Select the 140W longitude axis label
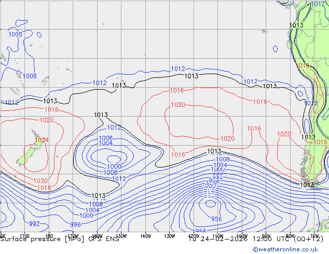Image resolution: width=329 pixels, height=254 pixels. point(145,236)
